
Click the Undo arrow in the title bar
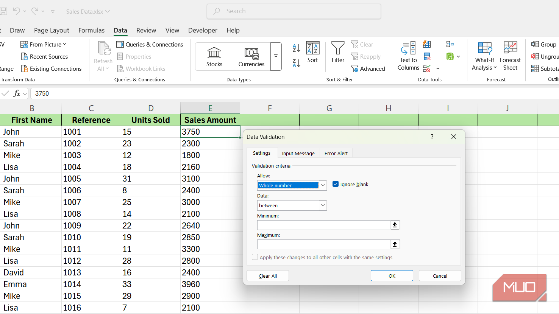[x=17, y=11]
